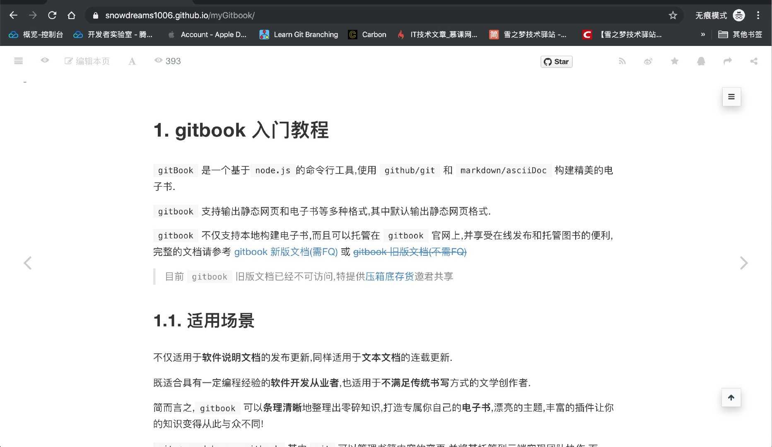Screen dimensions: 772x447
Task: Share the page to Weibo
Action: click(x=648, y=61)
